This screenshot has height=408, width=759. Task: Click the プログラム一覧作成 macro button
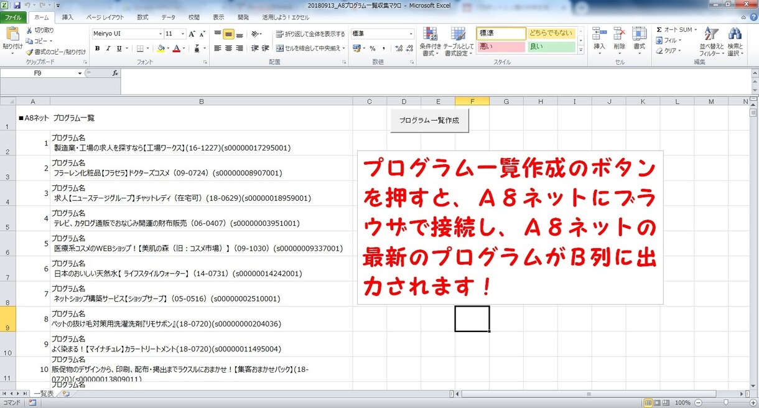tap(429, 121)
